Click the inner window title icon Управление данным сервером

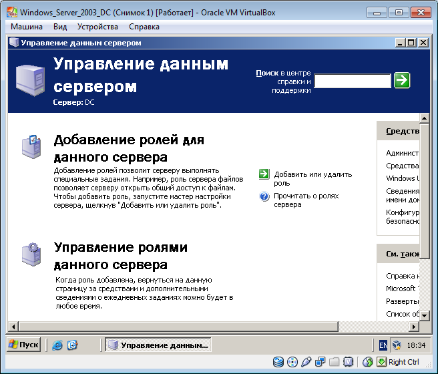tap(14, 43)
